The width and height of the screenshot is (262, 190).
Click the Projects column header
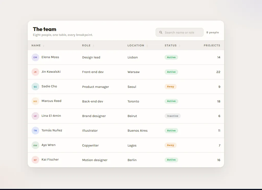pos(212,45)
